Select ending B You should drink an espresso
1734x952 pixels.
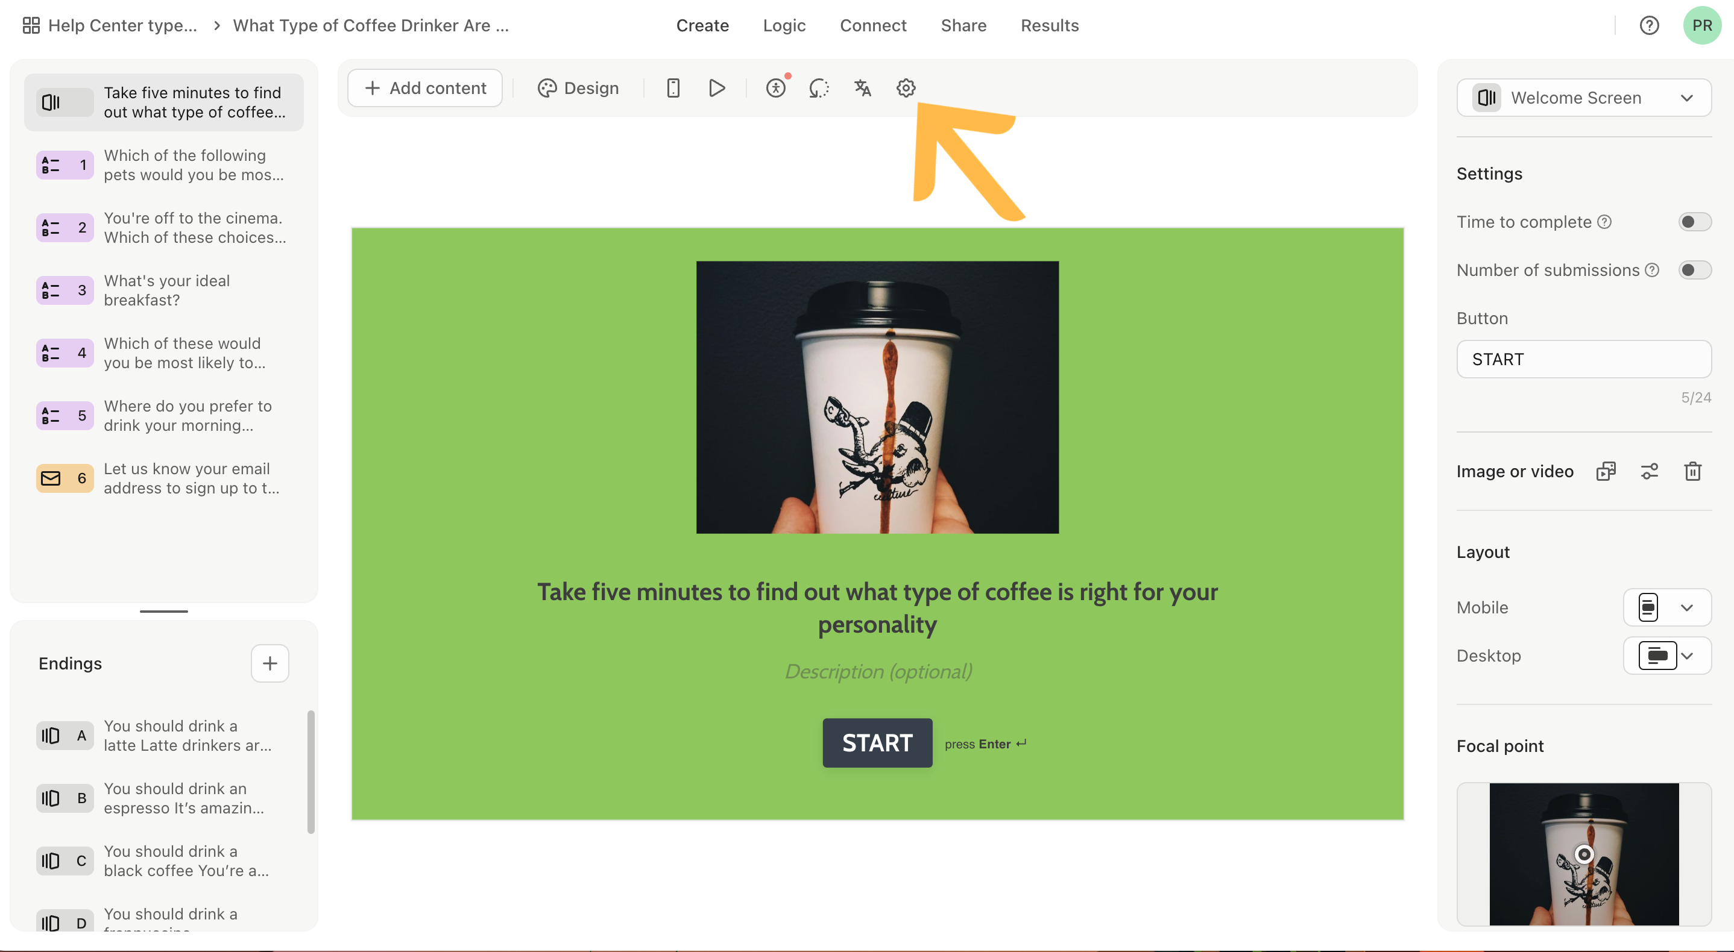click(164, 798)
